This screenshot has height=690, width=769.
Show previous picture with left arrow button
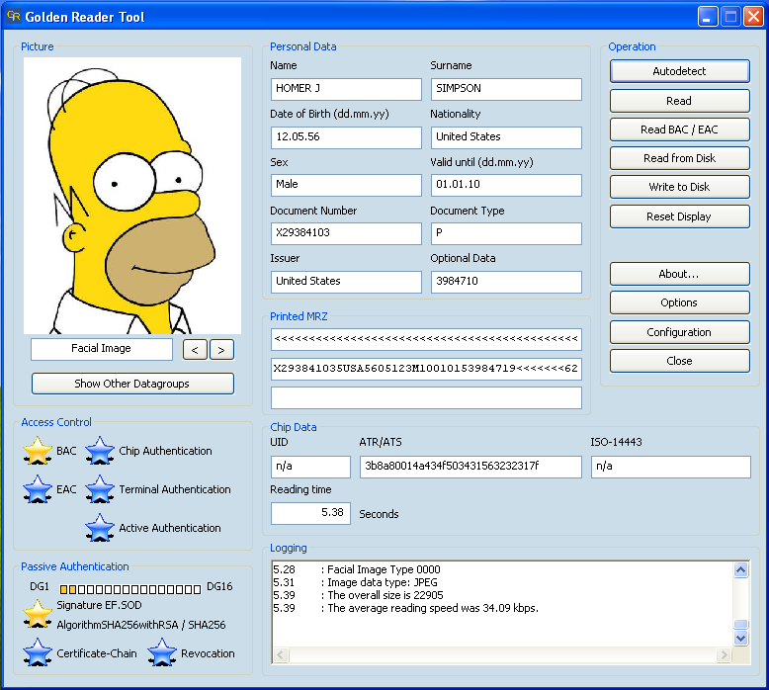pos(195,350)
